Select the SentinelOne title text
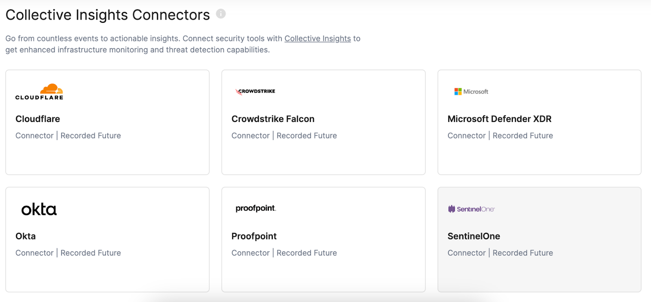This screenshot has height=302, width=651. (474, 236)
